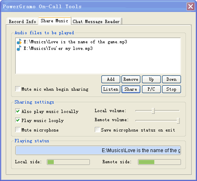Select the file E:\Musics\You'er my love.mp3
The height and width of the screenshot is (181, 197).
pyautogui.click(x=58, y=48)
